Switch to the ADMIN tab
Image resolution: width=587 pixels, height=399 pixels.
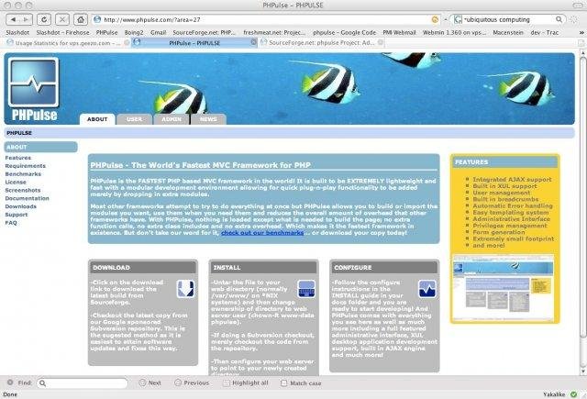(172, 119)
